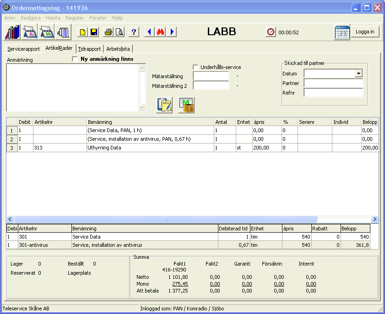
Task: Go to next record with right arrow
Action: tap(172, 32)
